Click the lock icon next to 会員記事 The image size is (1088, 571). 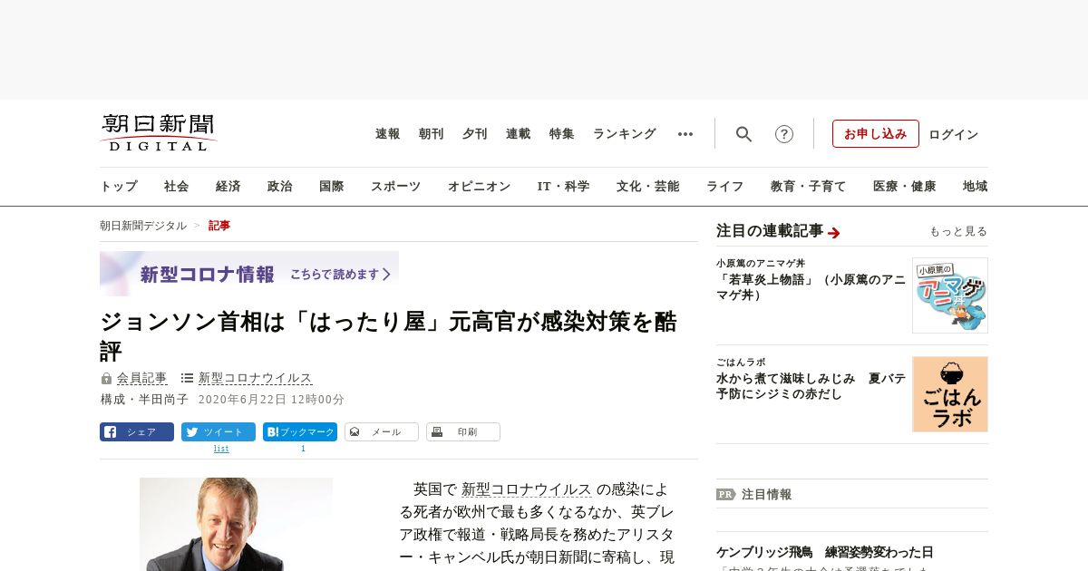pyautogui.click(x=106, y=378)
